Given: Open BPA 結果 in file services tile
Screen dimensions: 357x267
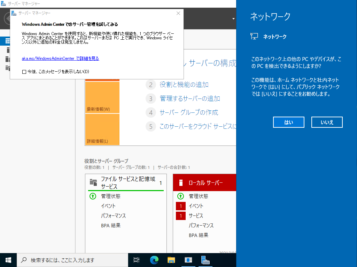Looking at the screenshot, I should (x=111, y=226).
